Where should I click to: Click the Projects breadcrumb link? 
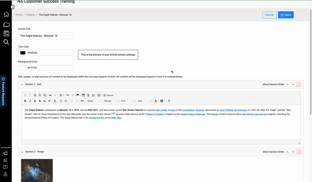pyautogui.click(x=30, y=15)
